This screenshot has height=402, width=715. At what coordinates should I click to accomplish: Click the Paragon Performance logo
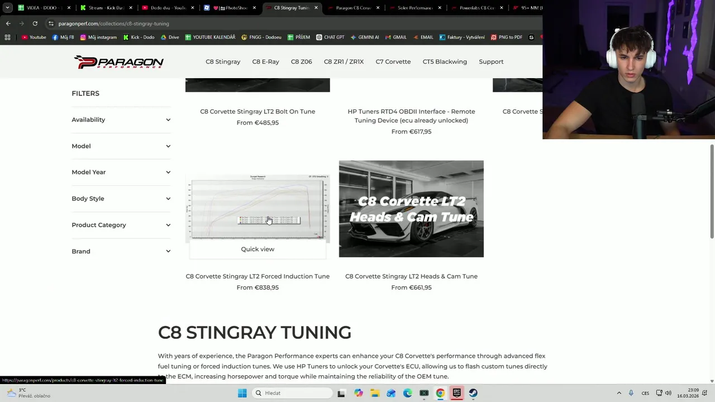(x=118, y=62)
